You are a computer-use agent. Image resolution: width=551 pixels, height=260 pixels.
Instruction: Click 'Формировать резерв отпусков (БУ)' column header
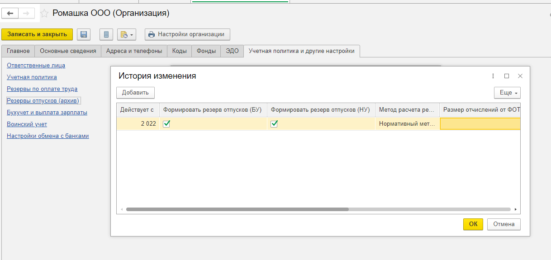[x=213, y=110]
